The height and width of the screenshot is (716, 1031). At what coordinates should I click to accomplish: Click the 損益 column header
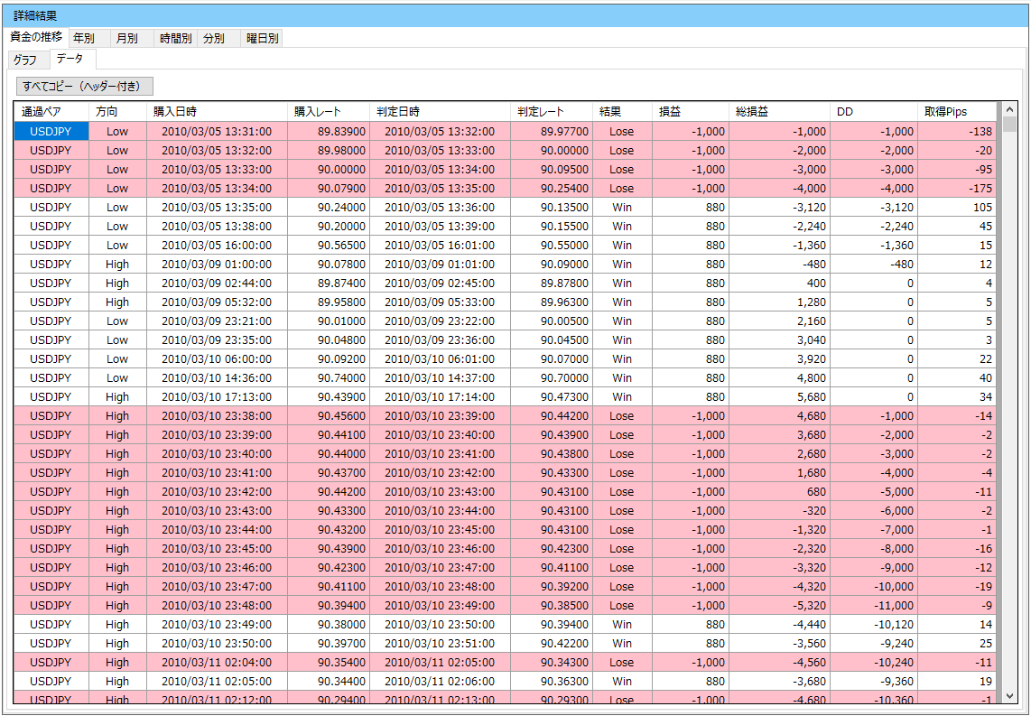coord(691,112)
